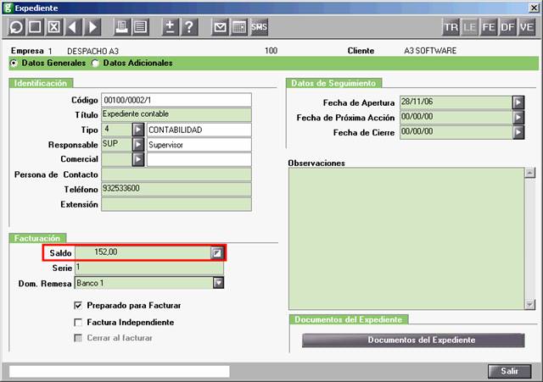
Task: Click the A3 SOFTWARE client name
Action: point(430,51)
